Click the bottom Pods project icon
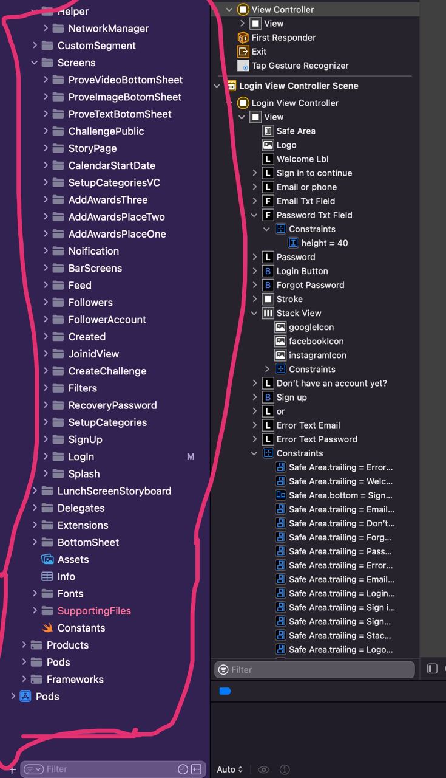This screenshot has height=778, width=446. [25, 697]
